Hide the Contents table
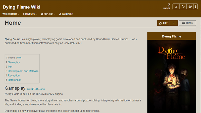This screenshot has width=201, height=113. (19, 58)
